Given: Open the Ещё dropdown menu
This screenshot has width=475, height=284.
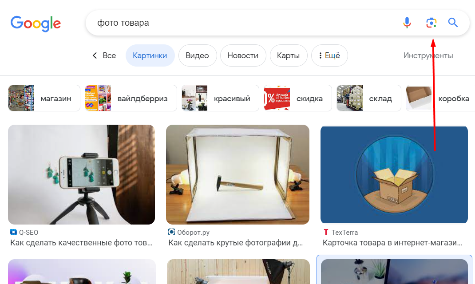Looking at the screenshot, I should pos(329,55).
